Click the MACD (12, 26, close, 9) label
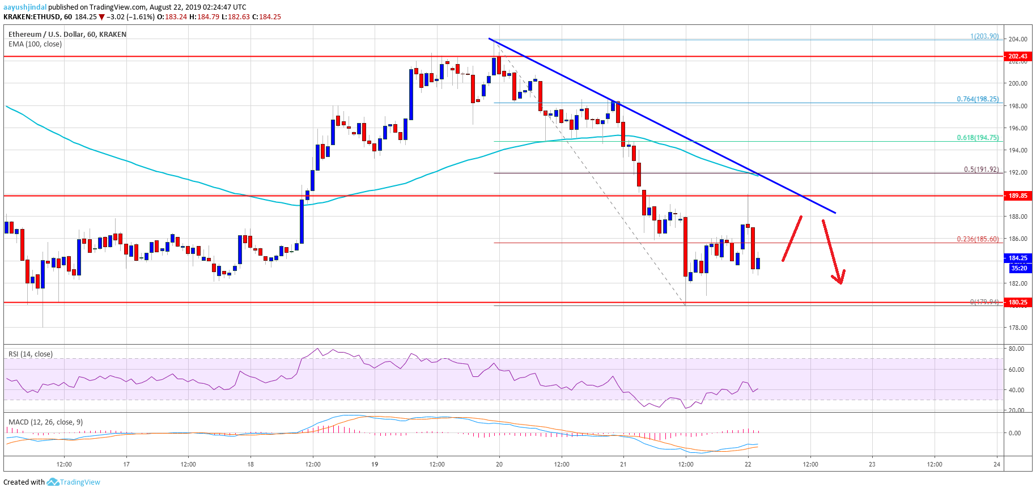This screenshot has height=492, width=1036. click(45, 422)
